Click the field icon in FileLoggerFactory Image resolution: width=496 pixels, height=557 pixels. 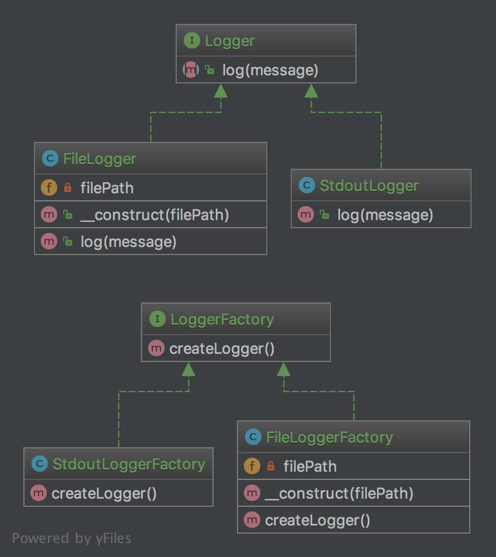click(252, 466)
